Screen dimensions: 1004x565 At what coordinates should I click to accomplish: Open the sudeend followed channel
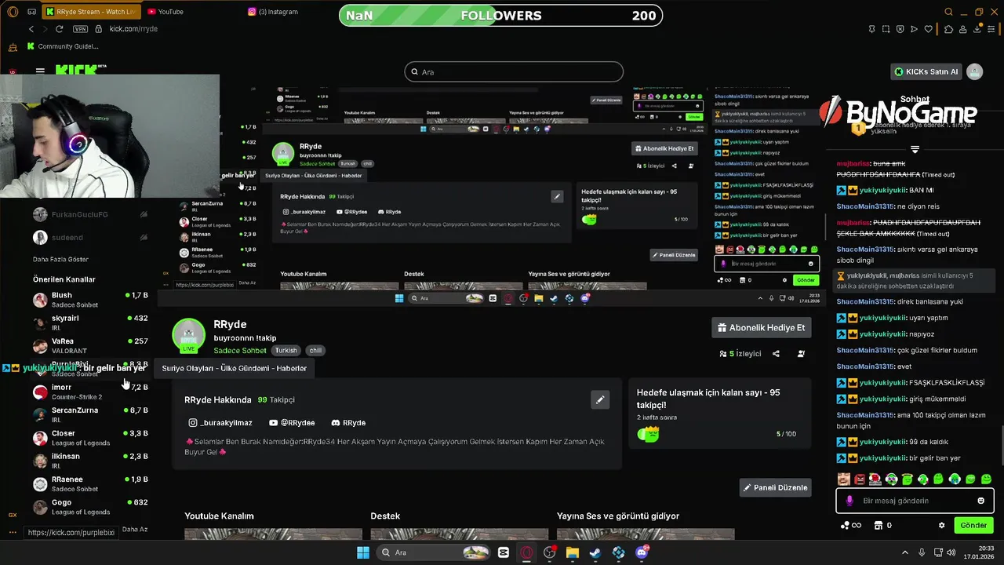90,237
